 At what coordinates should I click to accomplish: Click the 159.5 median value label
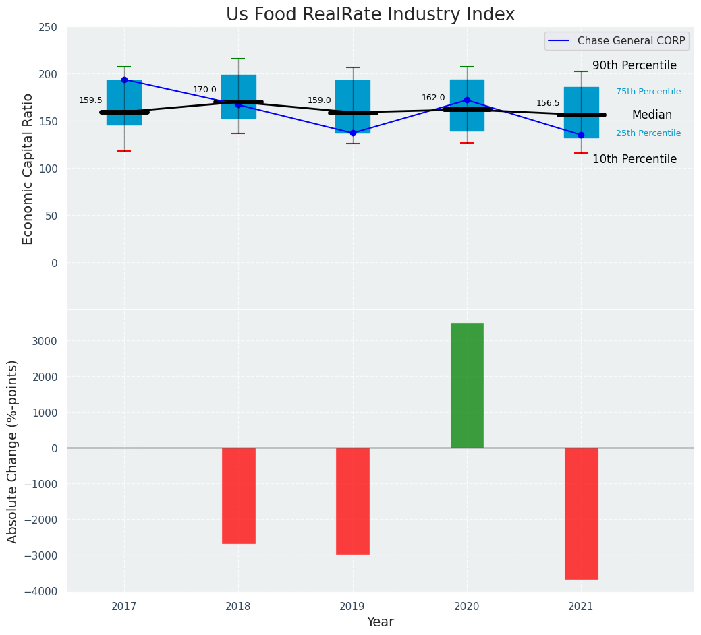pos(90,100)
